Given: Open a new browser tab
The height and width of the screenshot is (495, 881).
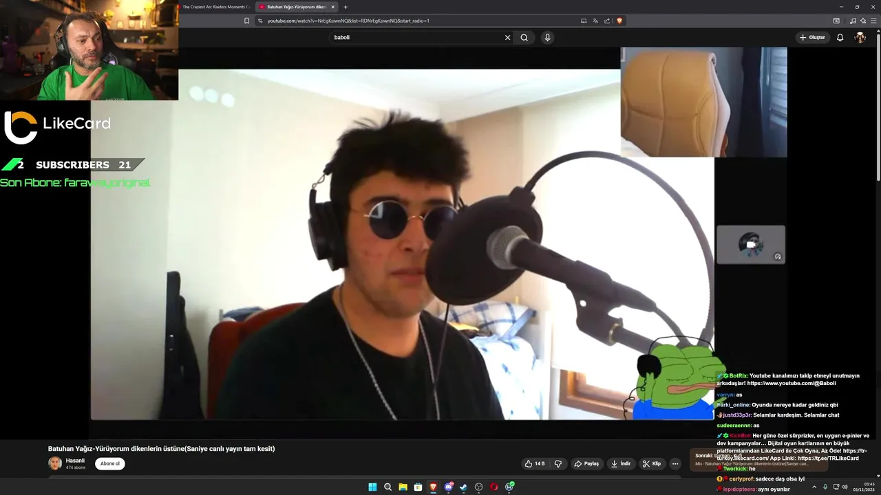Looking at the screenshot, I should click(346, 7).
